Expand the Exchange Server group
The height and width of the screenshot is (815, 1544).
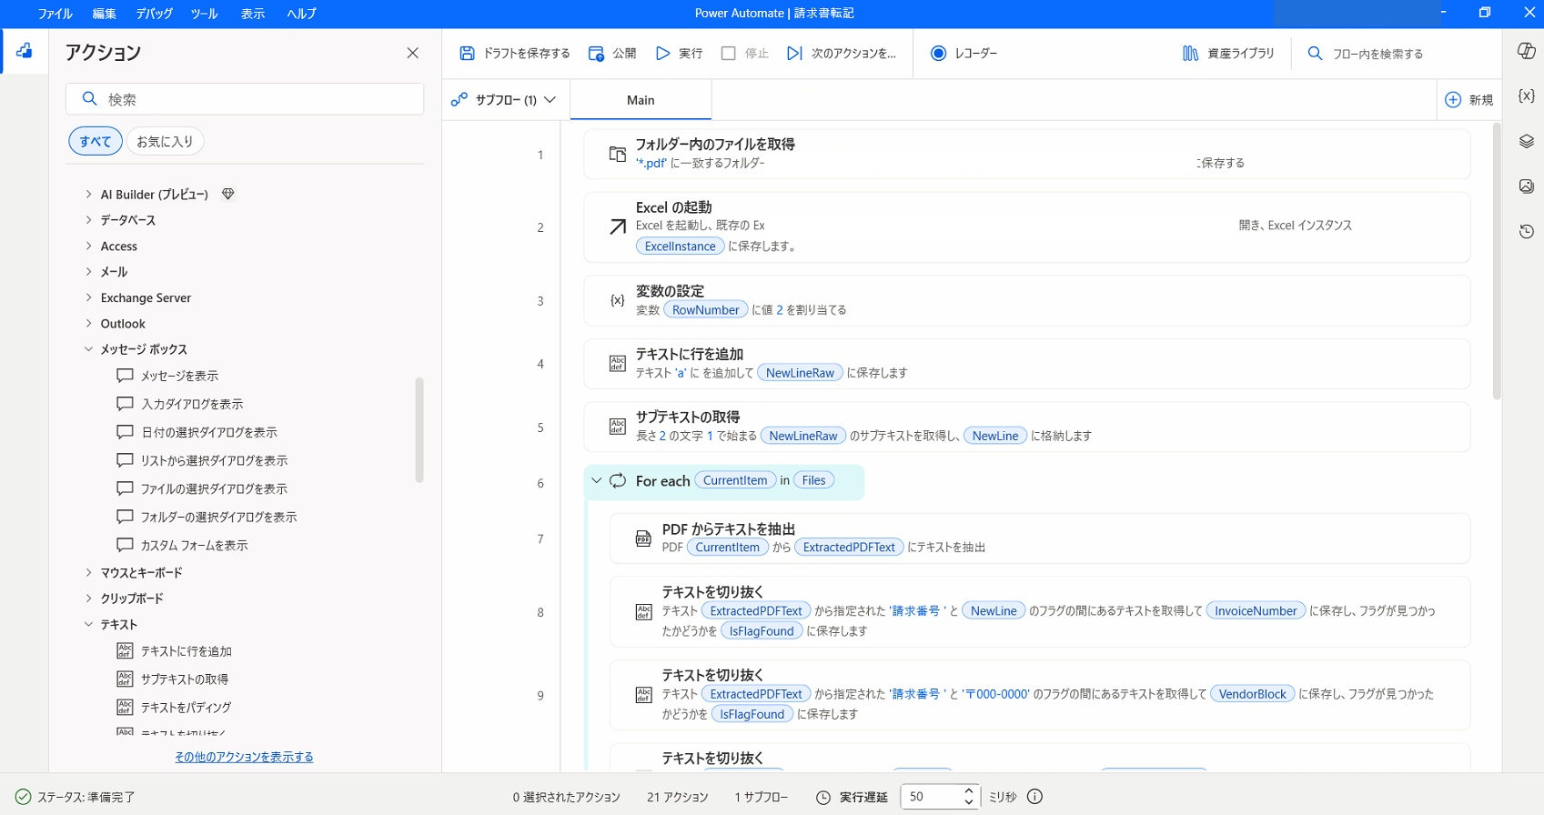(x=88, y=297)
